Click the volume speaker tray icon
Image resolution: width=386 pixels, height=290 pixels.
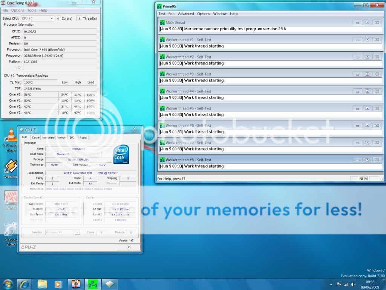[x=353, y=284]
